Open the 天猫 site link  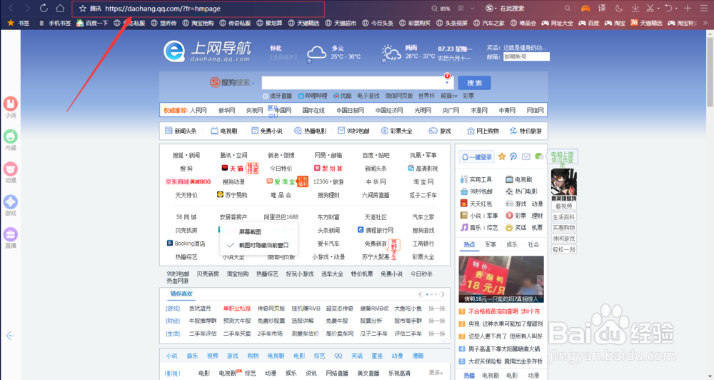coord(232,169)
